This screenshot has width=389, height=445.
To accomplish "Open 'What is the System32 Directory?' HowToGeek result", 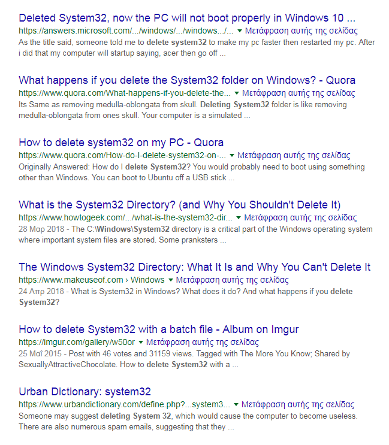I will (180, 205).
